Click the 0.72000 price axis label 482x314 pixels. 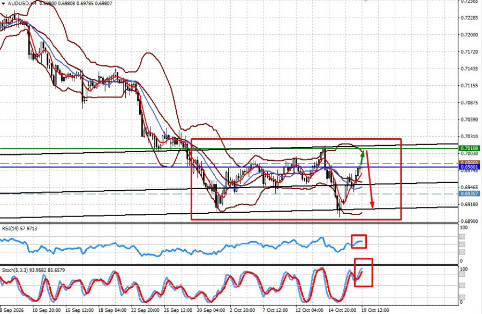coord(469,35)
